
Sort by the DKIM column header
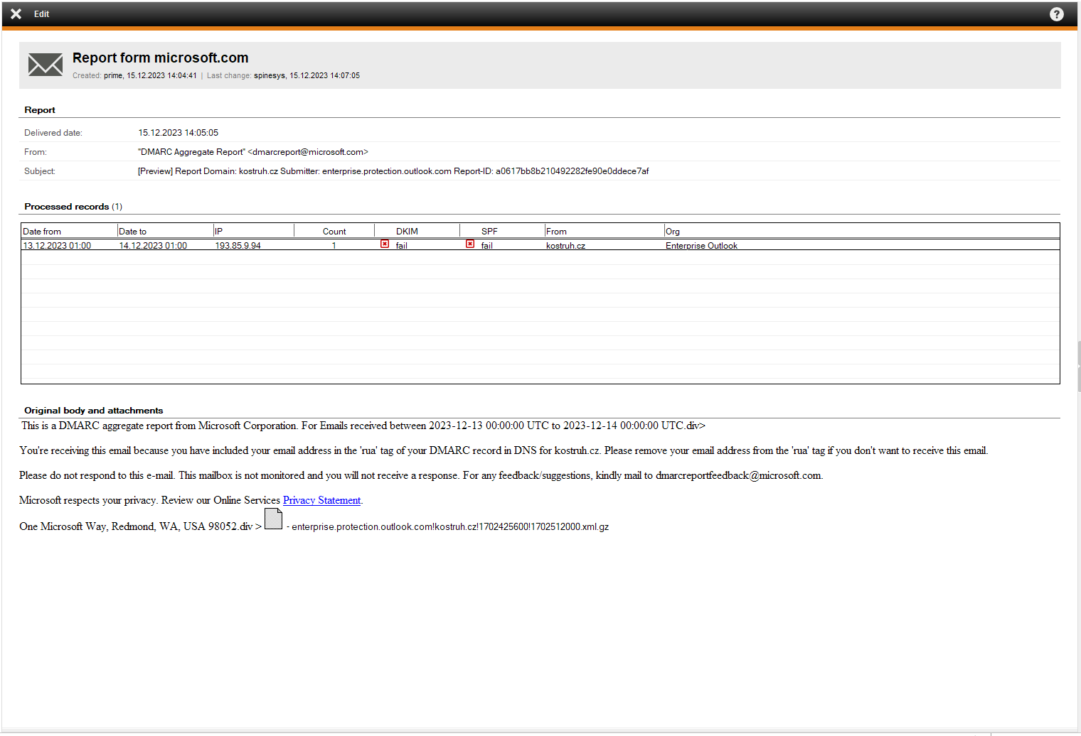[417, 231]
